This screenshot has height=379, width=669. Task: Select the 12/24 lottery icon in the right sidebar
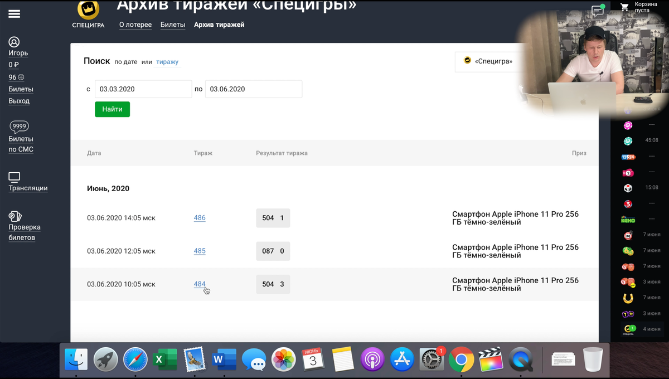click(628, 157)
